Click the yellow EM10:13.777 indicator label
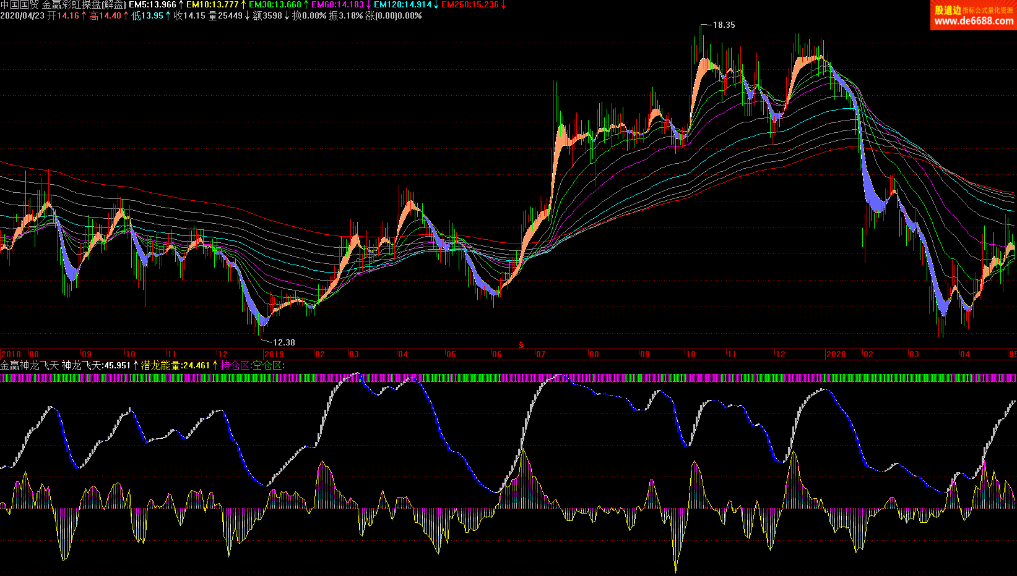The width and height of the screenshot is (1017, 576). pos(212,5)
